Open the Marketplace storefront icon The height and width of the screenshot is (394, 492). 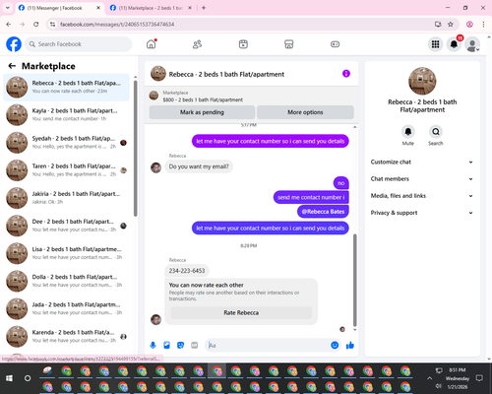tap(289, 44)
